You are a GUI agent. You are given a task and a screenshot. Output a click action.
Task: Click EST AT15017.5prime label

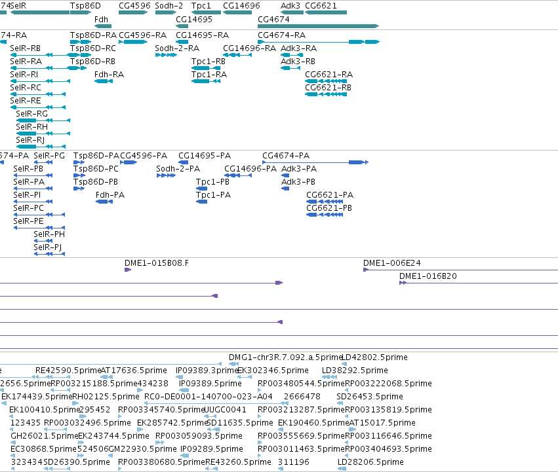(x=382, y=423)
